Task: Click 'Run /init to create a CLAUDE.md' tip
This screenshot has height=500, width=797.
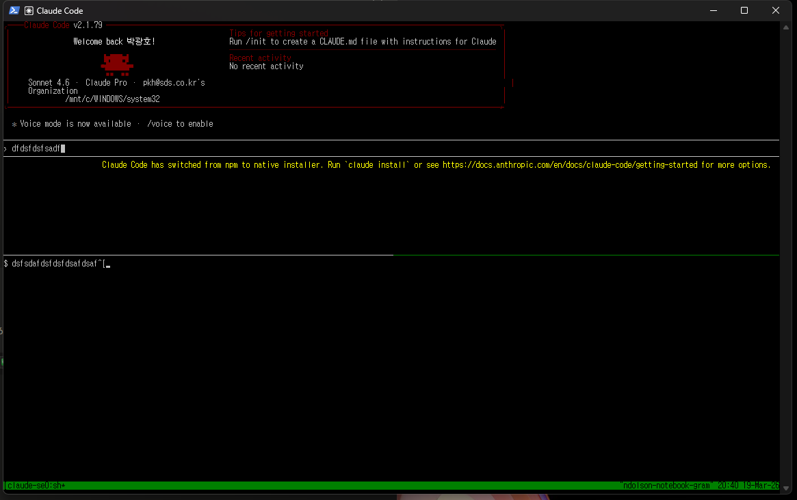Action: pyautogui.click(x=363, y=42)
